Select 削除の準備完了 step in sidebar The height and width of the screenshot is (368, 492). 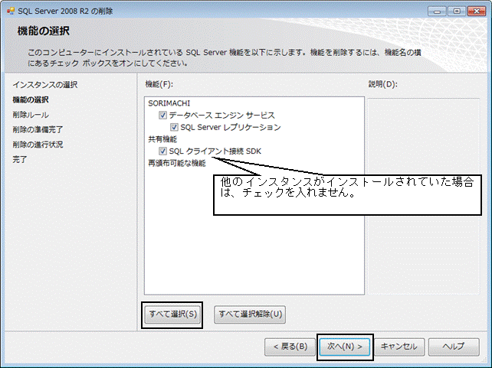[38, 129]
